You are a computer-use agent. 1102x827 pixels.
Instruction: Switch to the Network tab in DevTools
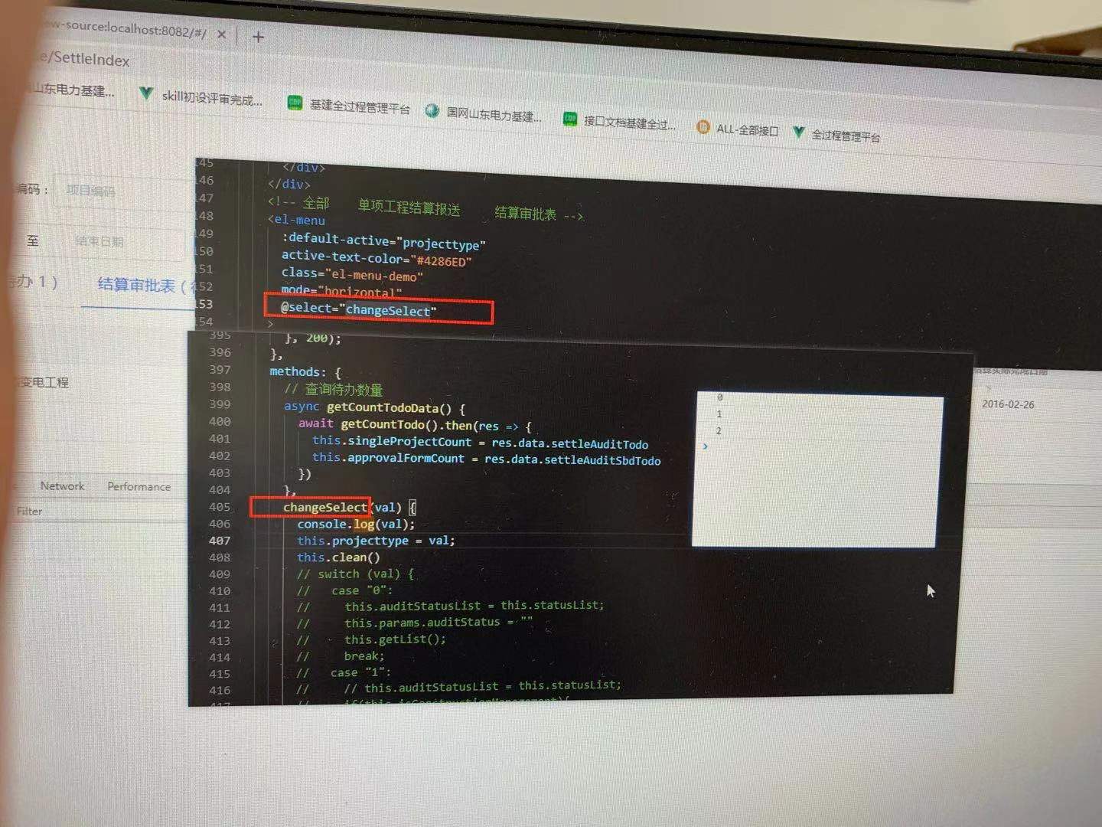(x=61, y=485)
